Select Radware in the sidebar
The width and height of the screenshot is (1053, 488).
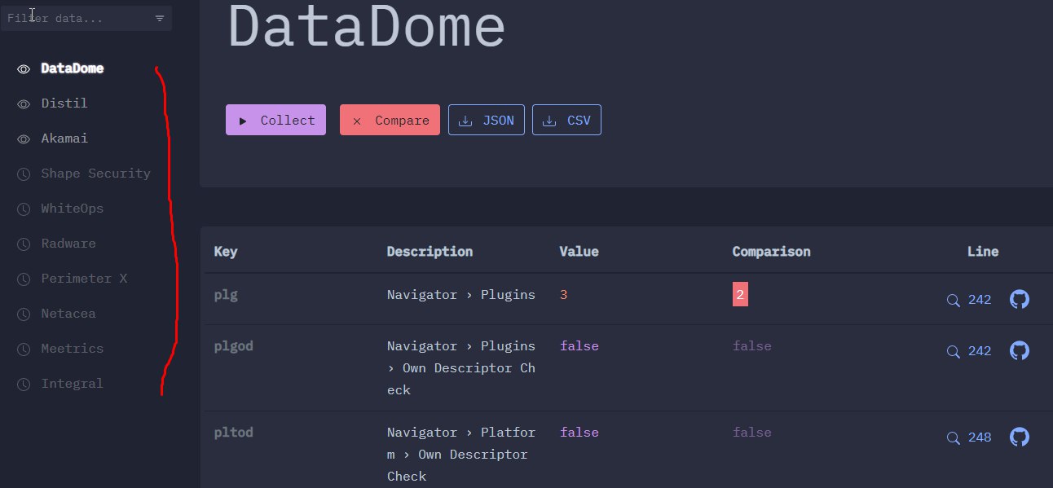pyautogui.click(x=68, y=244)
